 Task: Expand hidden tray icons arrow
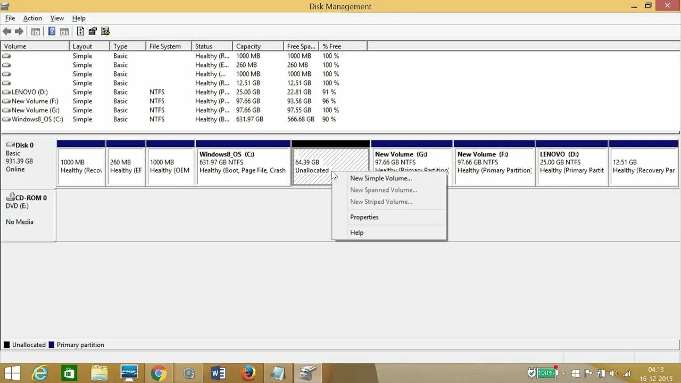pyautogui.click(x=564, y=373)
